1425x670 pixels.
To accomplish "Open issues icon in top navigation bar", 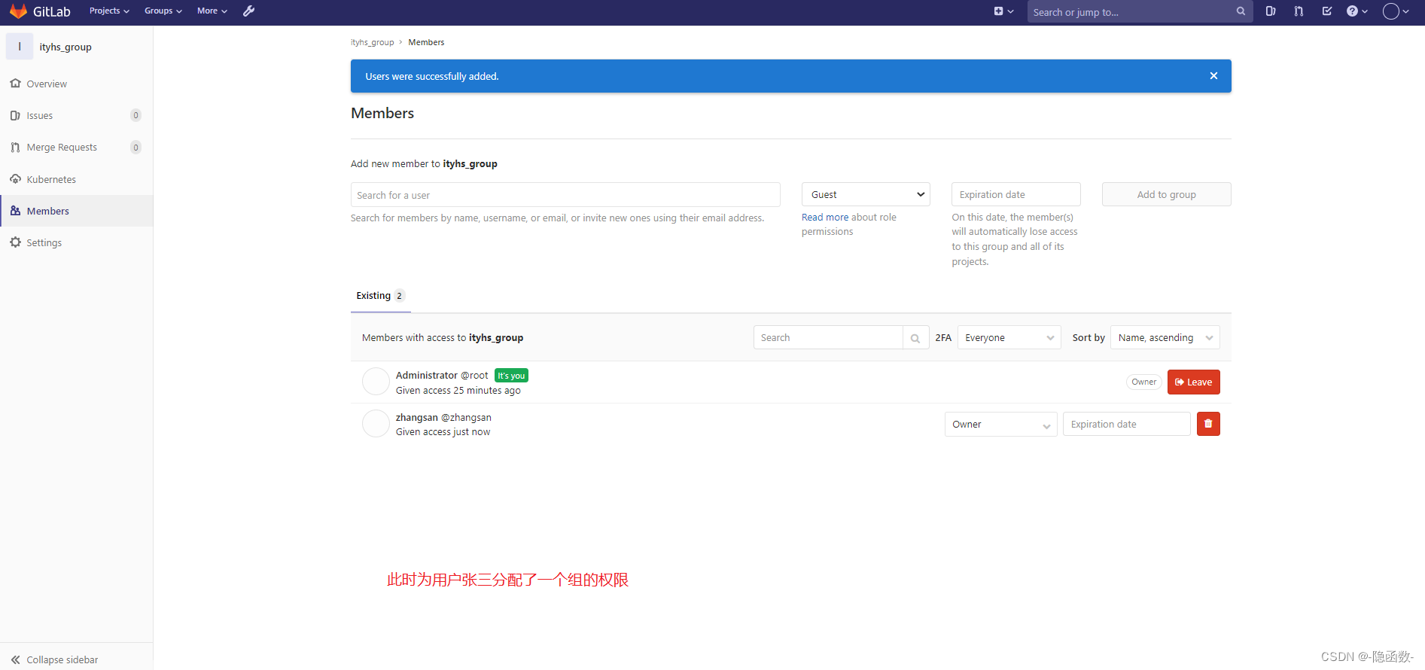I will (1271, 11).
